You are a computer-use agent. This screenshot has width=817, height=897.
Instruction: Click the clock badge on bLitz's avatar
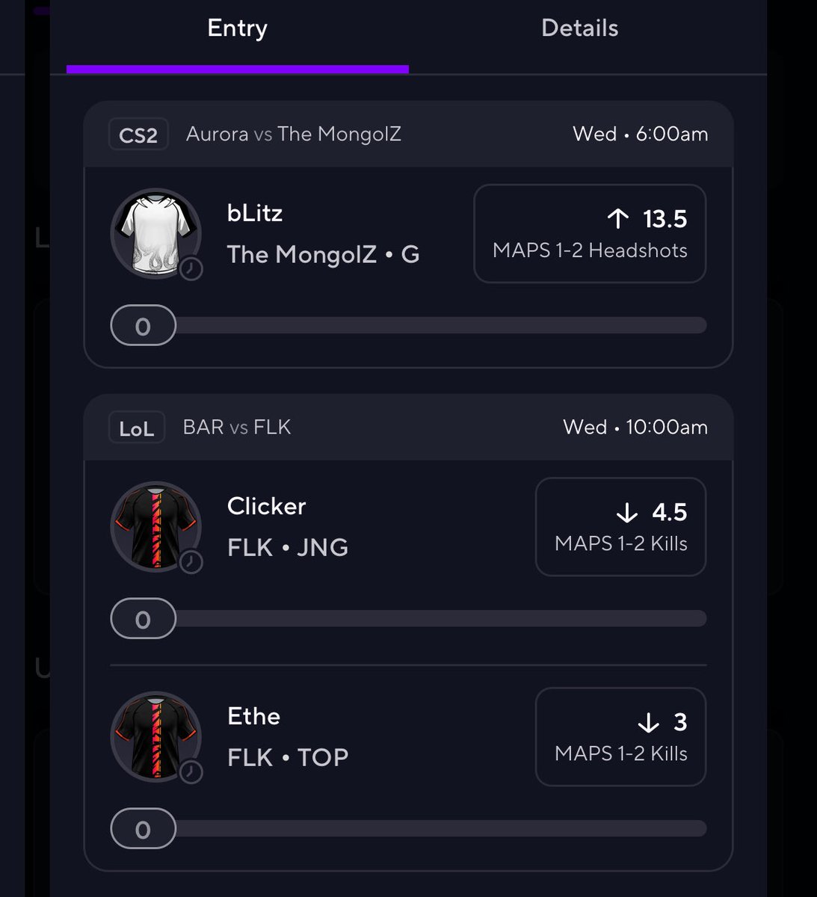click(x=191, y=268)
